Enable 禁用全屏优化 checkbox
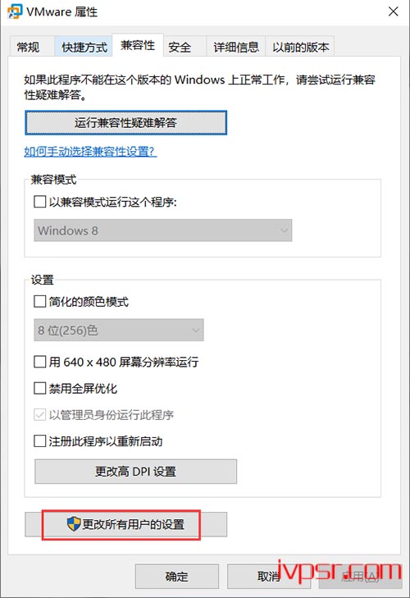This screenshot has width=410, height=598. (39, 388)
